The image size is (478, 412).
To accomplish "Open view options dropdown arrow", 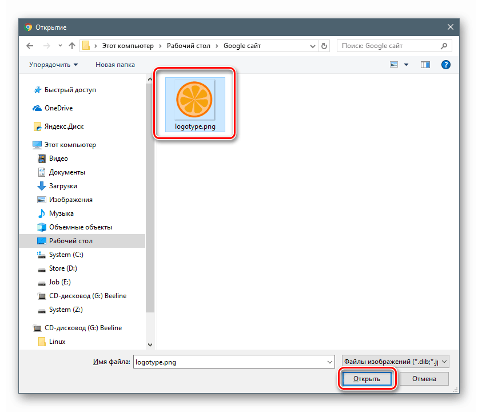I will point(406,65).
